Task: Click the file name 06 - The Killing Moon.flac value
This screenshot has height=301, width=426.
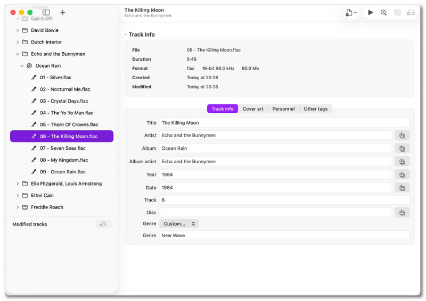Action: [214, 50]
